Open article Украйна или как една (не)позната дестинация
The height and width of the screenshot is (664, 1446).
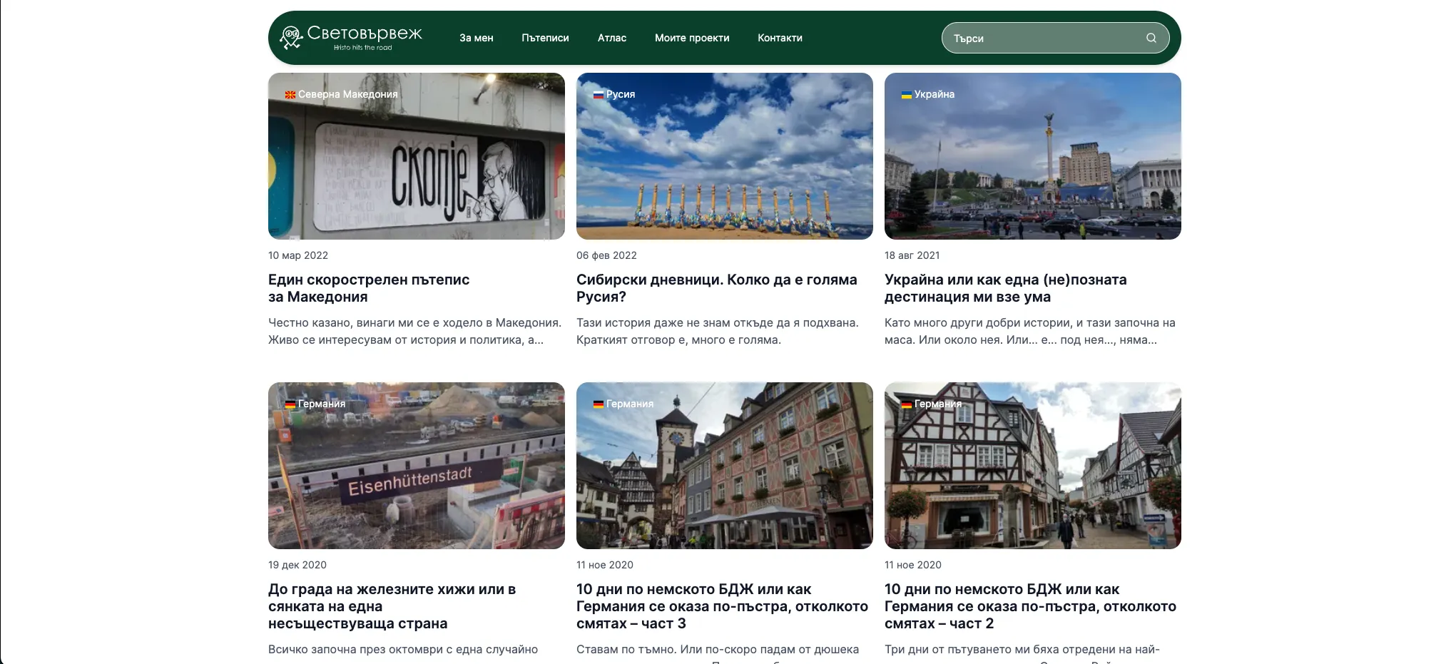(x=1006, y=288)
